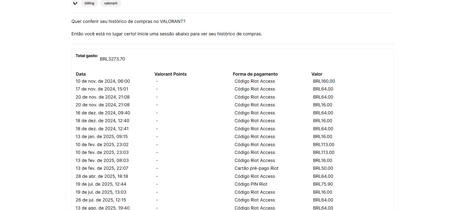This screenshot has width=464, height=210.
Task: Select the date 10 de fev. de 2025, 23:02
Action: point(102,145)
